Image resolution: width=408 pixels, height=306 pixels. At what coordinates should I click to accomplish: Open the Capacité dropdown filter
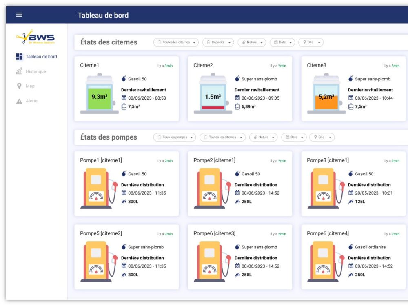(x=218, y=42)
